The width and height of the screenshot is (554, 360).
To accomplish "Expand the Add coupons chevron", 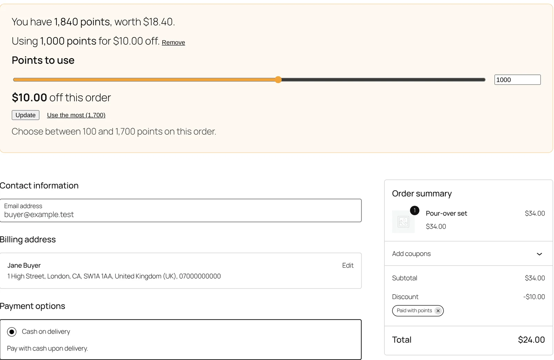I will click(539, 254).
